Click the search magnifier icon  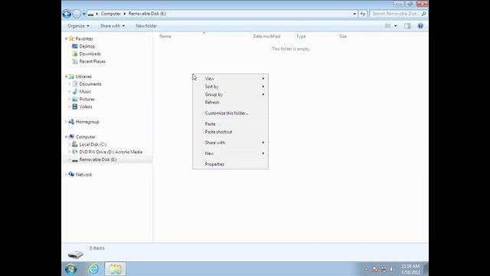coord(423,14)
